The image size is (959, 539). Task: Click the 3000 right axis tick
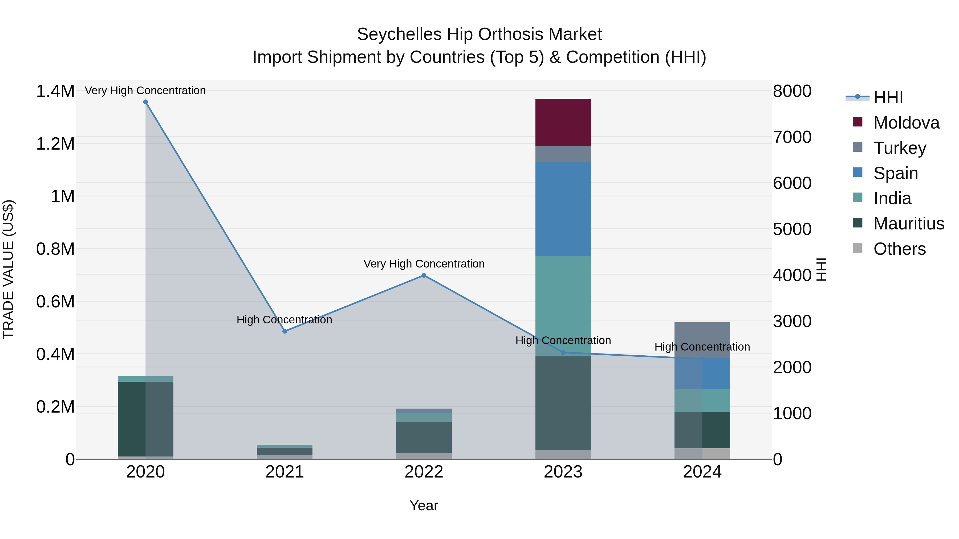pos(792,321)
